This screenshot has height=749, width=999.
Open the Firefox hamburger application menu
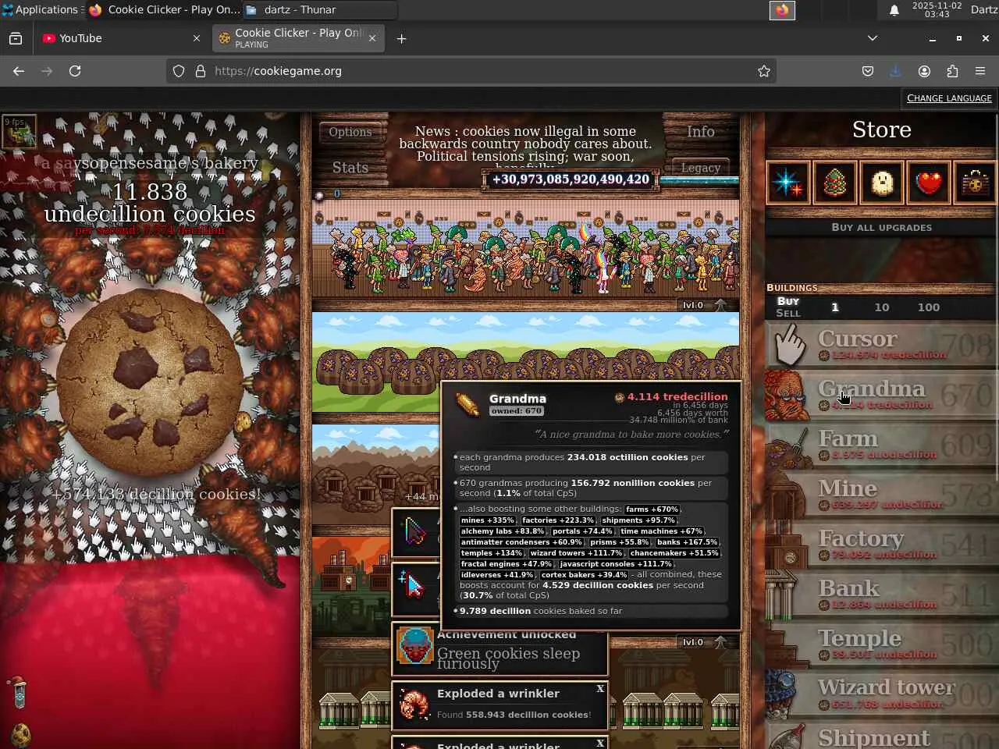coord(980,71)
